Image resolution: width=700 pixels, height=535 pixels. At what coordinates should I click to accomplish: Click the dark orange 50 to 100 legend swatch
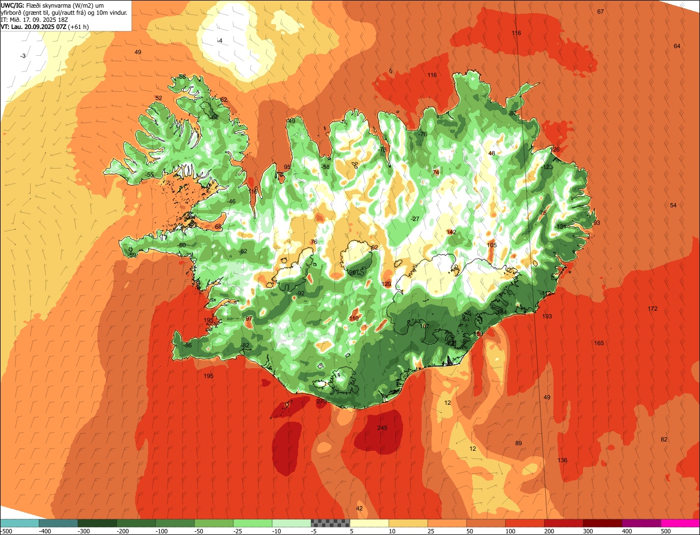pos(486,523)
